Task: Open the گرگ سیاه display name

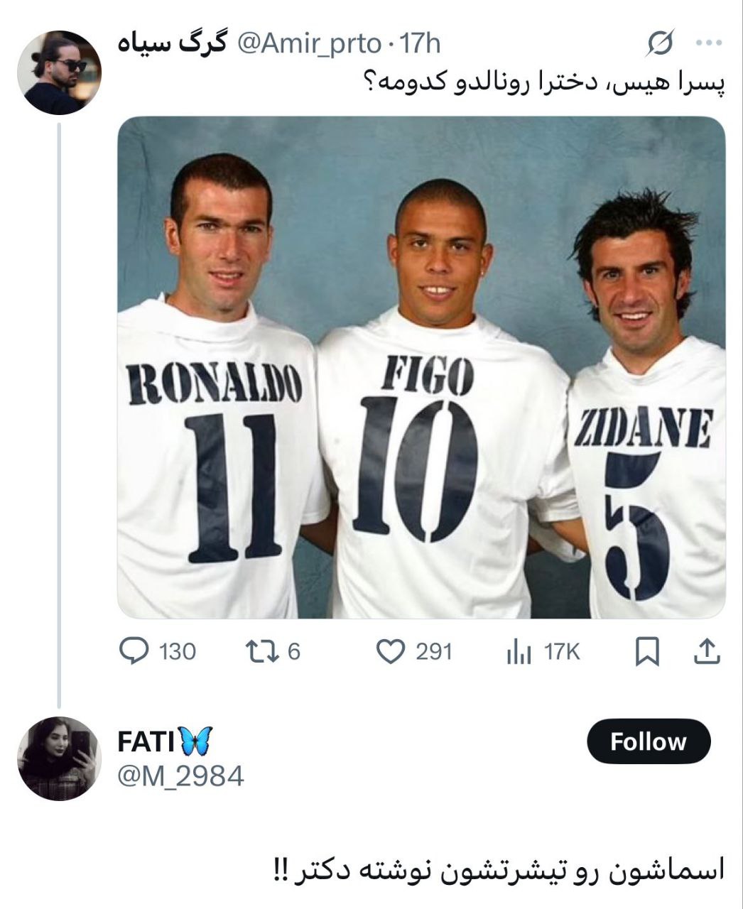Action: pos(171,43)
